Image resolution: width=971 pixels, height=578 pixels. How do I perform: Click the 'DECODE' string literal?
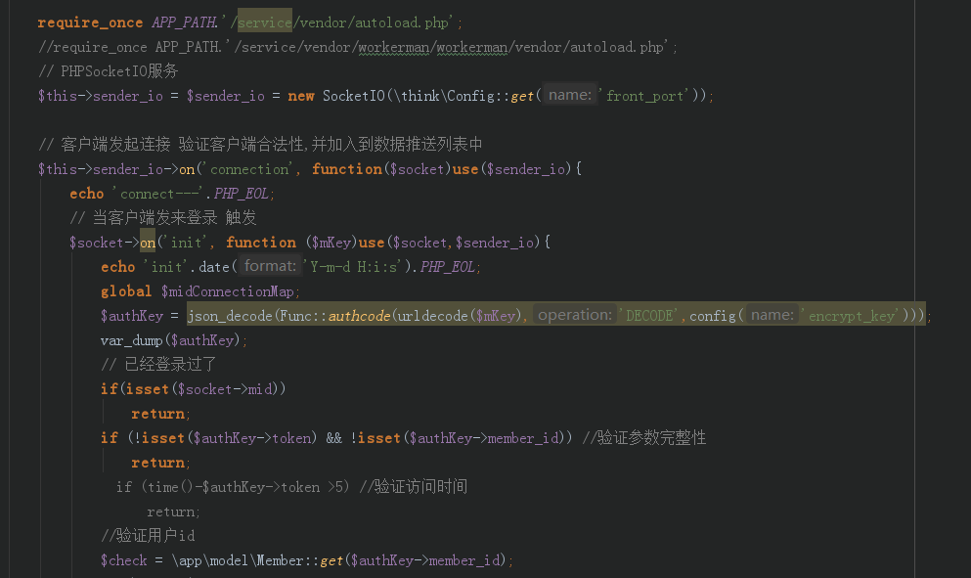pyautogui.click(x=649, y=316)
